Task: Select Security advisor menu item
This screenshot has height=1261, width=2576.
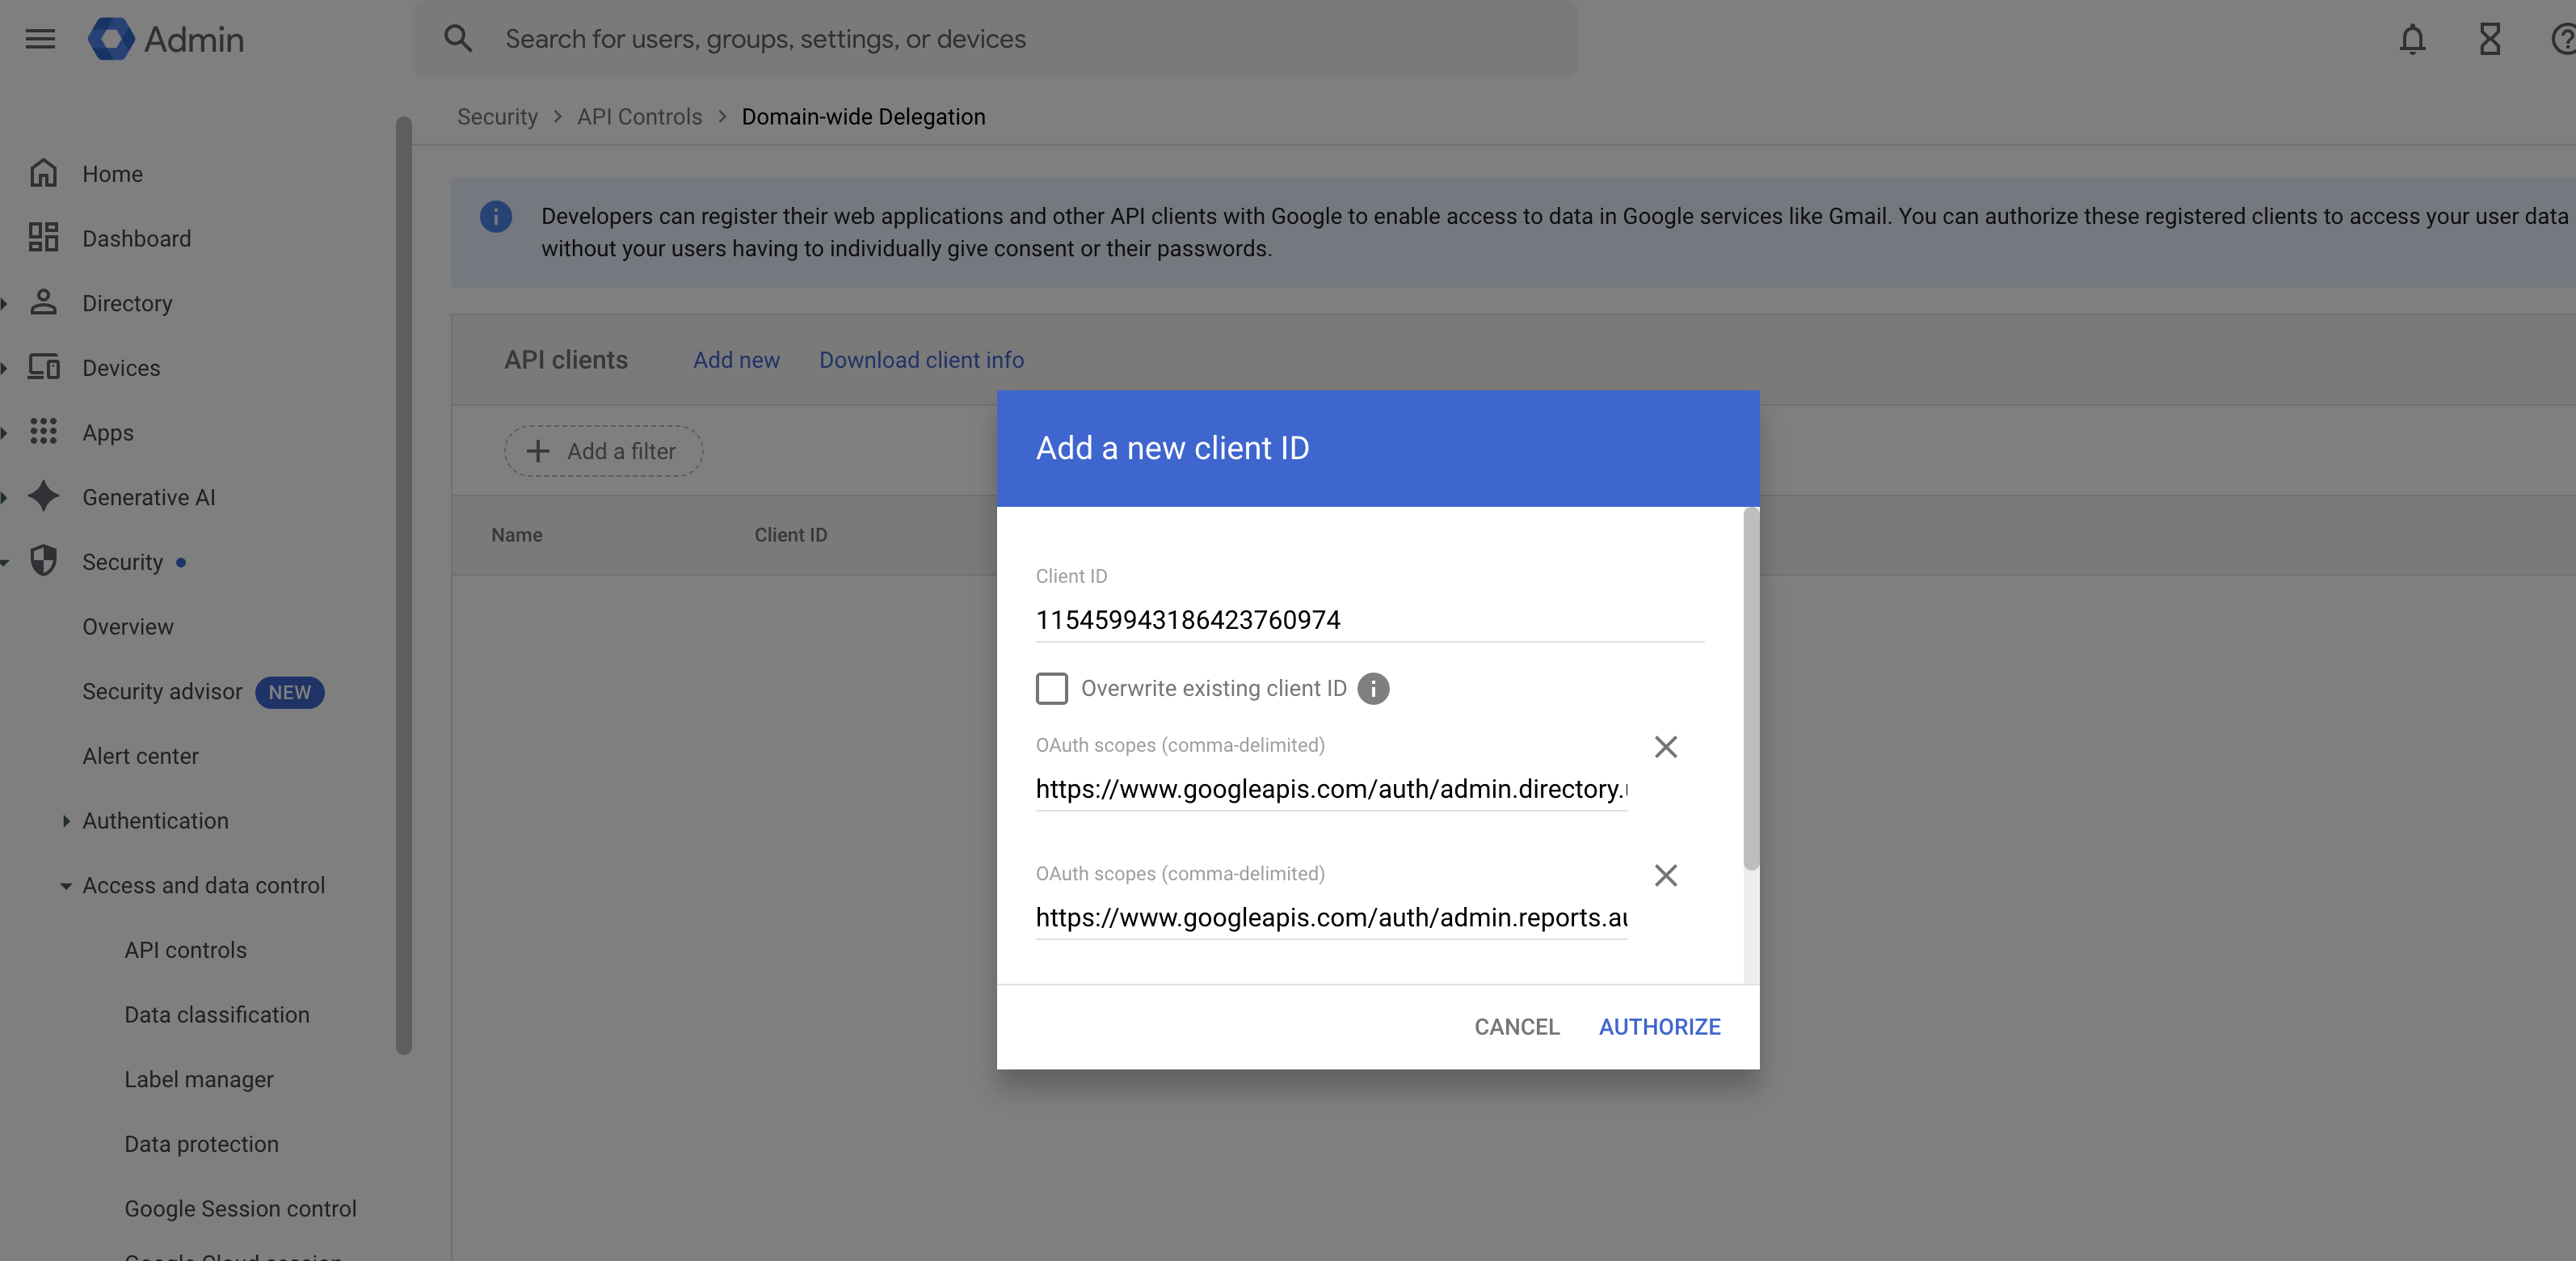Action: click(162, 692)
